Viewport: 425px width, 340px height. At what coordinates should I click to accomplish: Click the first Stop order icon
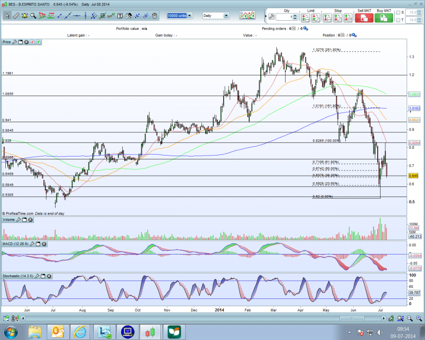coord(327,18)
